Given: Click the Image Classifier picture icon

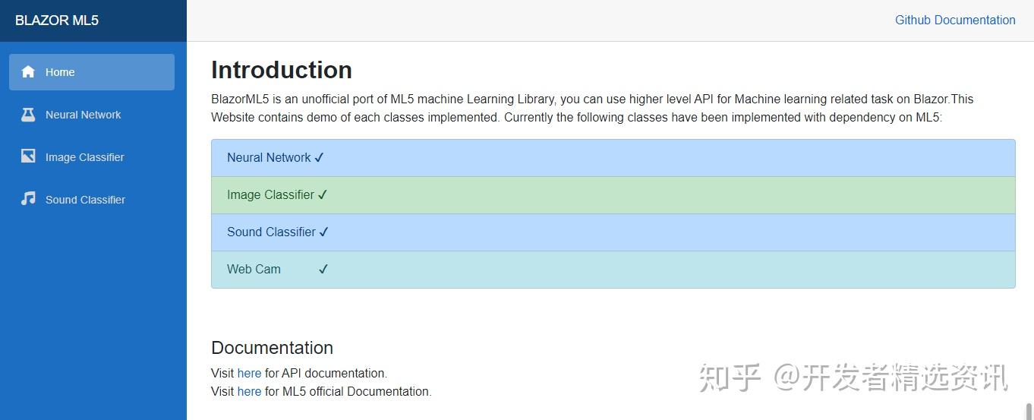Looking at the screenshot, I should point(28,156).
